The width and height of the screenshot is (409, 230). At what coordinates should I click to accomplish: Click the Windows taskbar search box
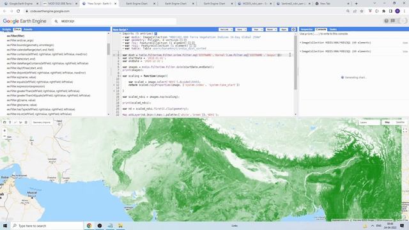tap(47, 226)
